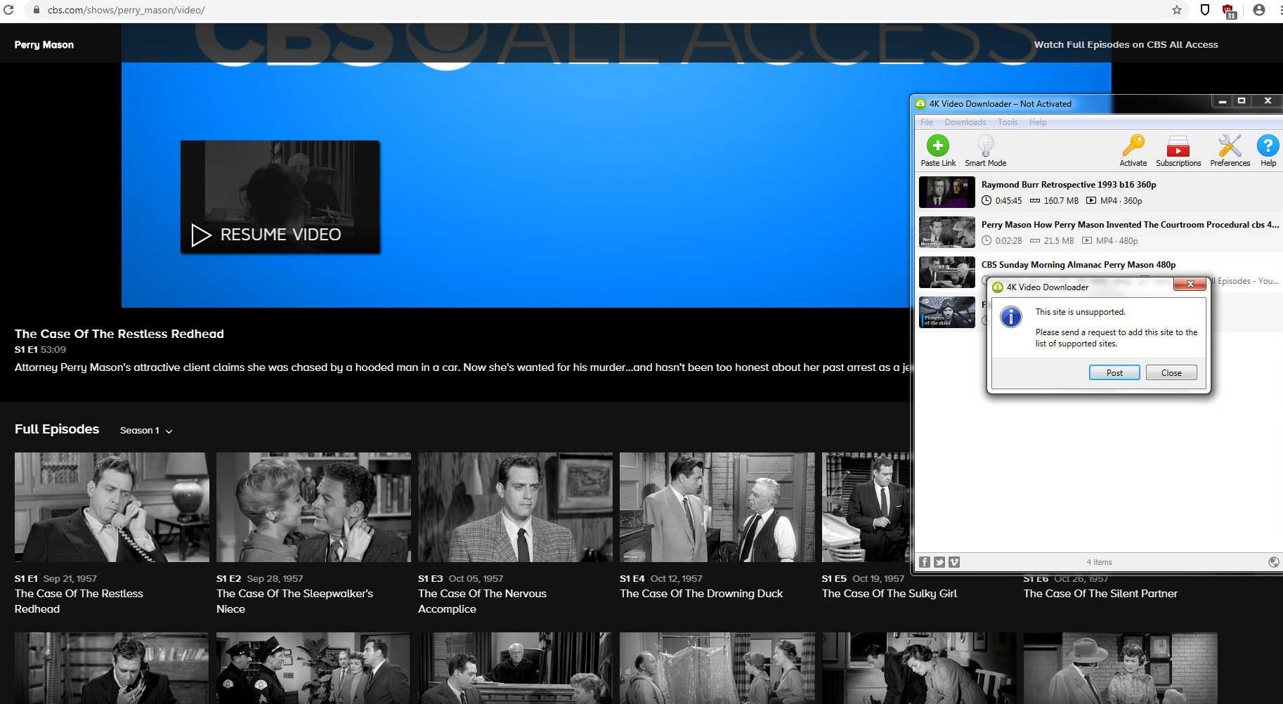The width and height of the screenshot is (1283, 704).
Task: Open the browser profile account icon
Action: click(1259, 10)
